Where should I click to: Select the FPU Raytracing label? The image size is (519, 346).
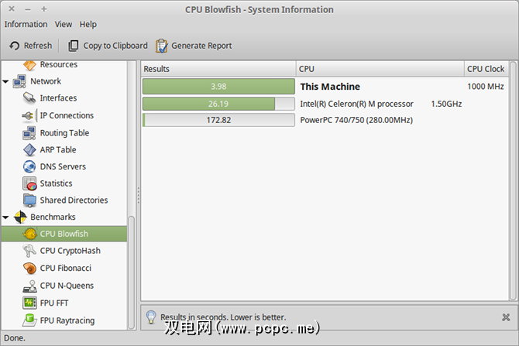pyautogui.click(x=67, y=320)
